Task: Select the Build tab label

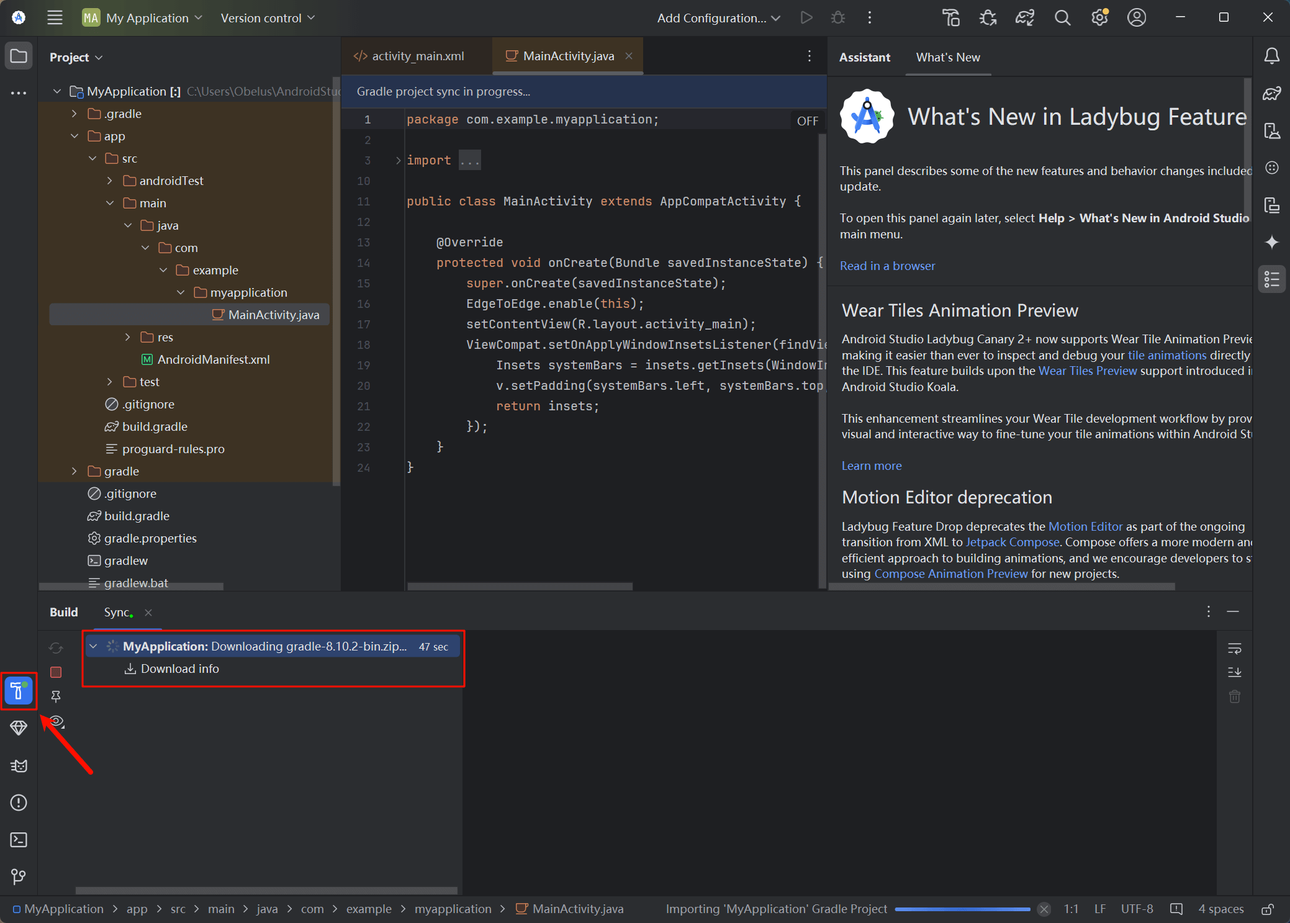Action: coord(64,612)
